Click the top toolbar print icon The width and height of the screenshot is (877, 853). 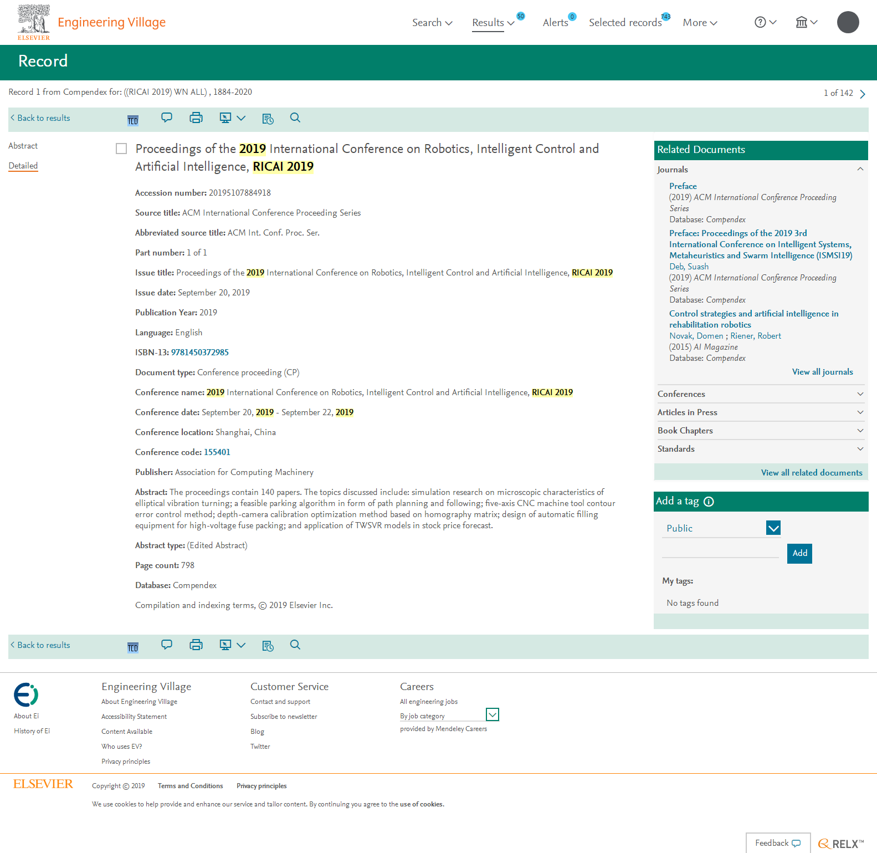[x=196, y=118]
